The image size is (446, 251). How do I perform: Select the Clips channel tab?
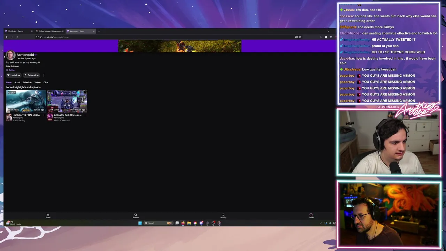click(46, 82)
